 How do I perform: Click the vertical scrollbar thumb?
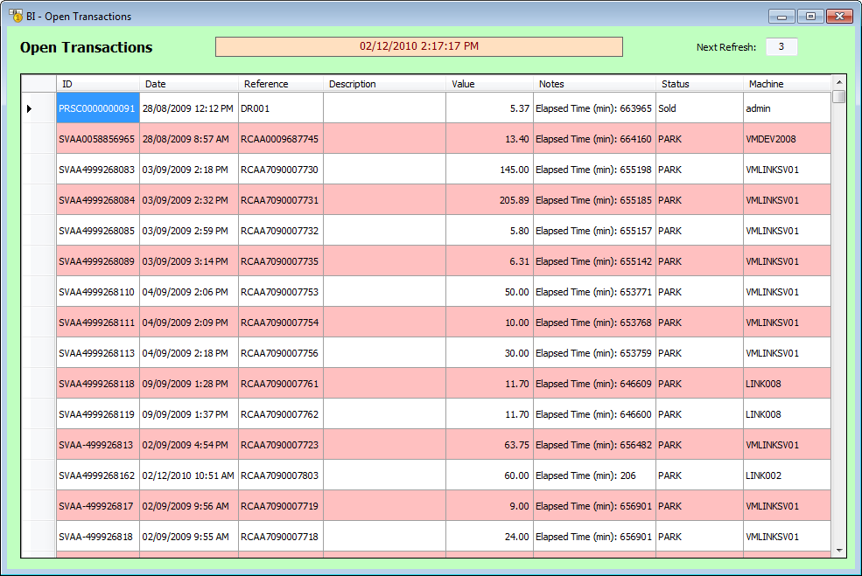(x=839, y=97)
